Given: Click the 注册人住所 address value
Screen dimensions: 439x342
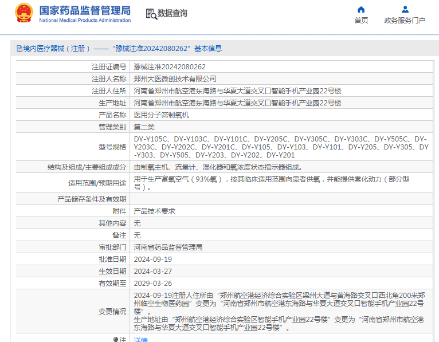Looking at the screenshot, I should tap(237, 91).
